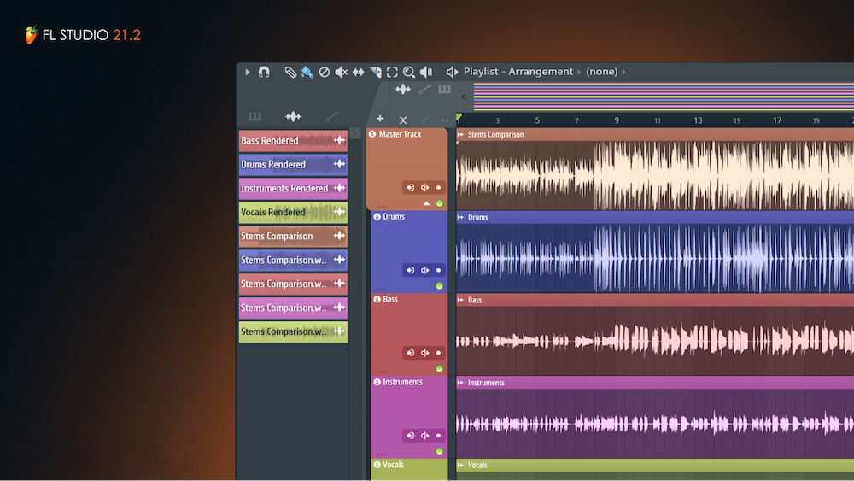This screenshot has height=481, width=854.
Task: Open the arrangement dropdown after Playlist - Arrangement
Action: tap(580, 73)
